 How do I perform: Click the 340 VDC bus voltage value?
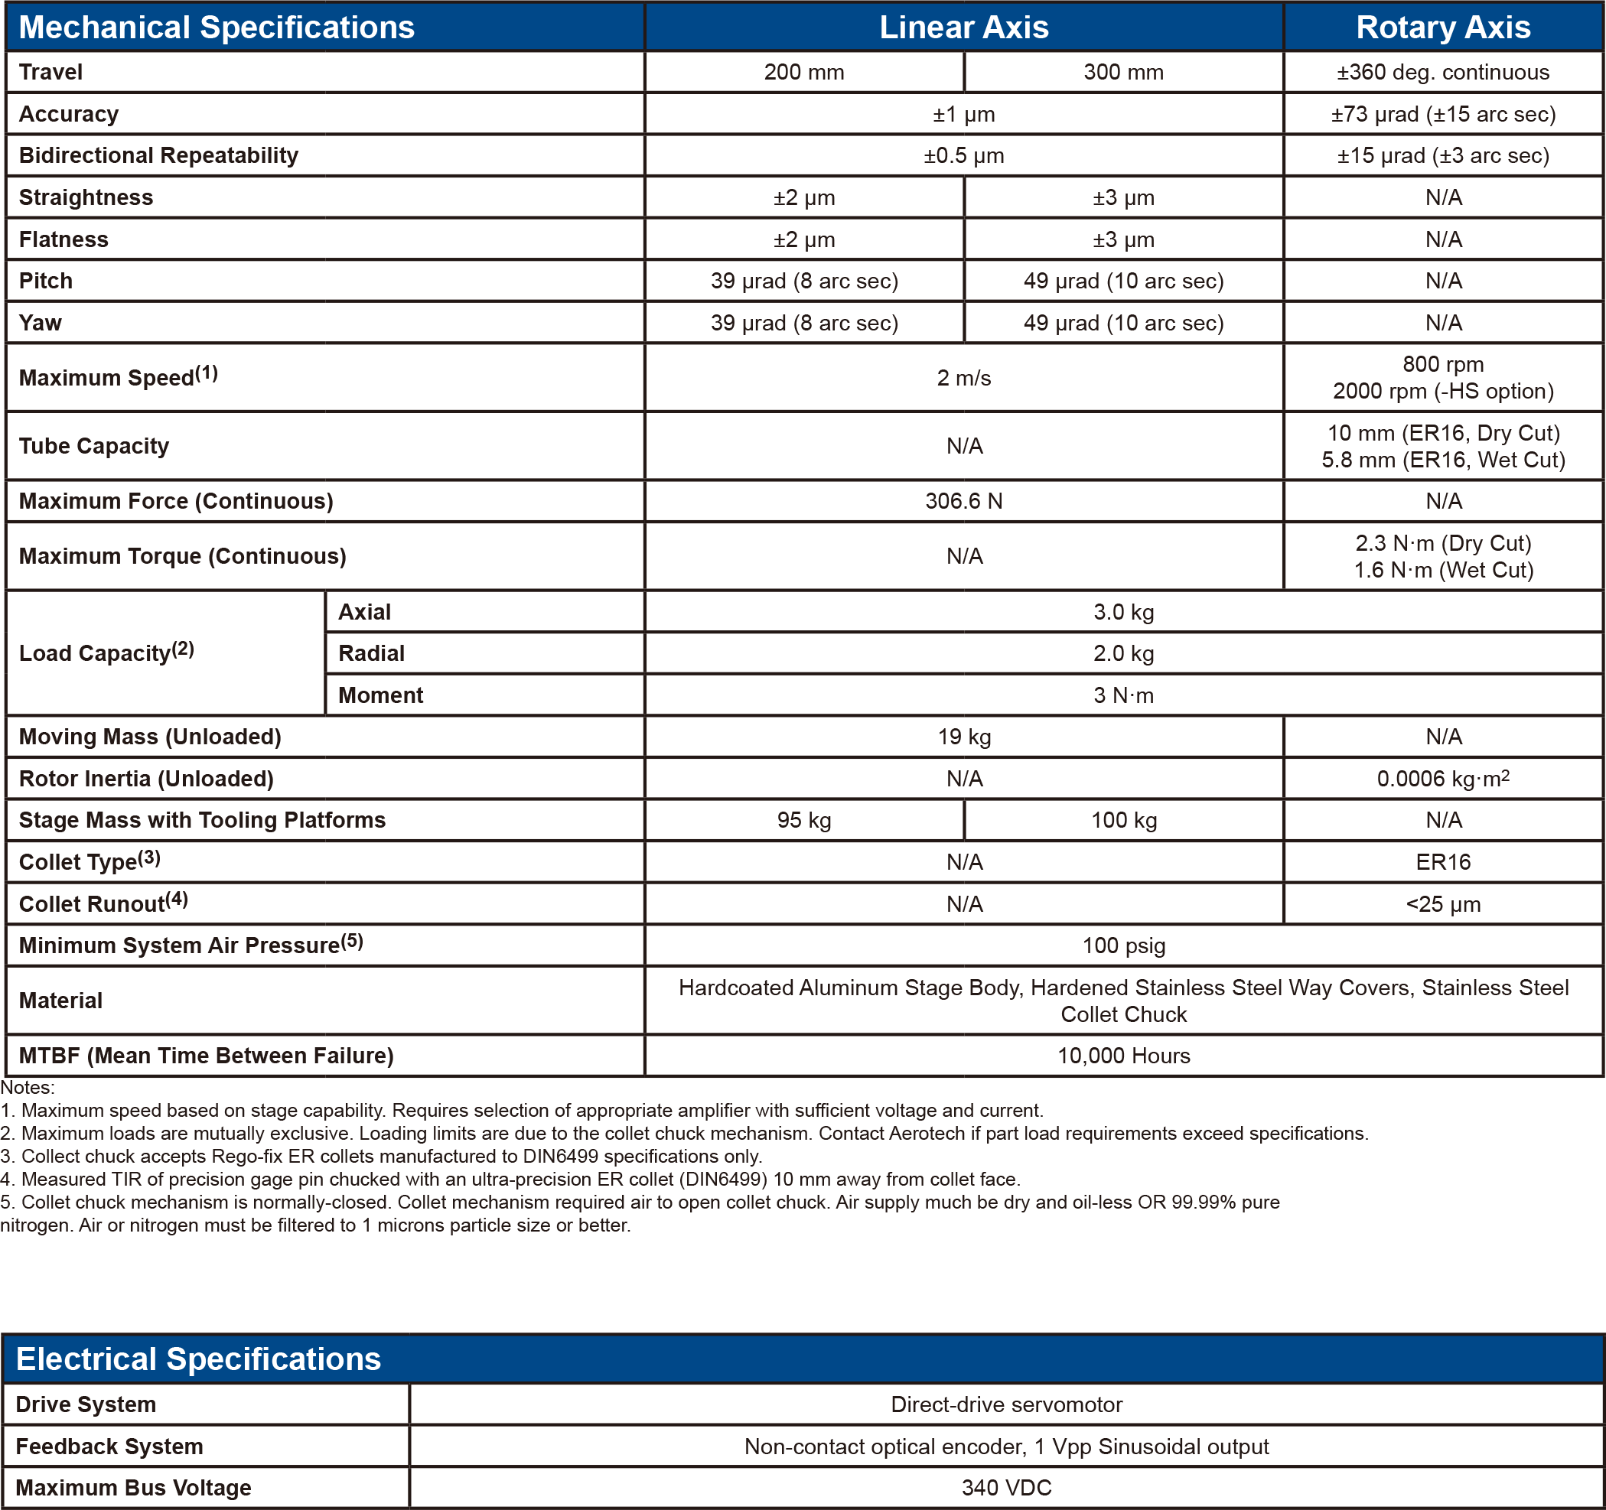[1006, 1487]
